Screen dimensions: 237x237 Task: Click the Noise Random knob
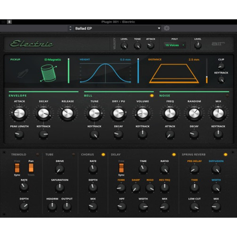[194, 113]
